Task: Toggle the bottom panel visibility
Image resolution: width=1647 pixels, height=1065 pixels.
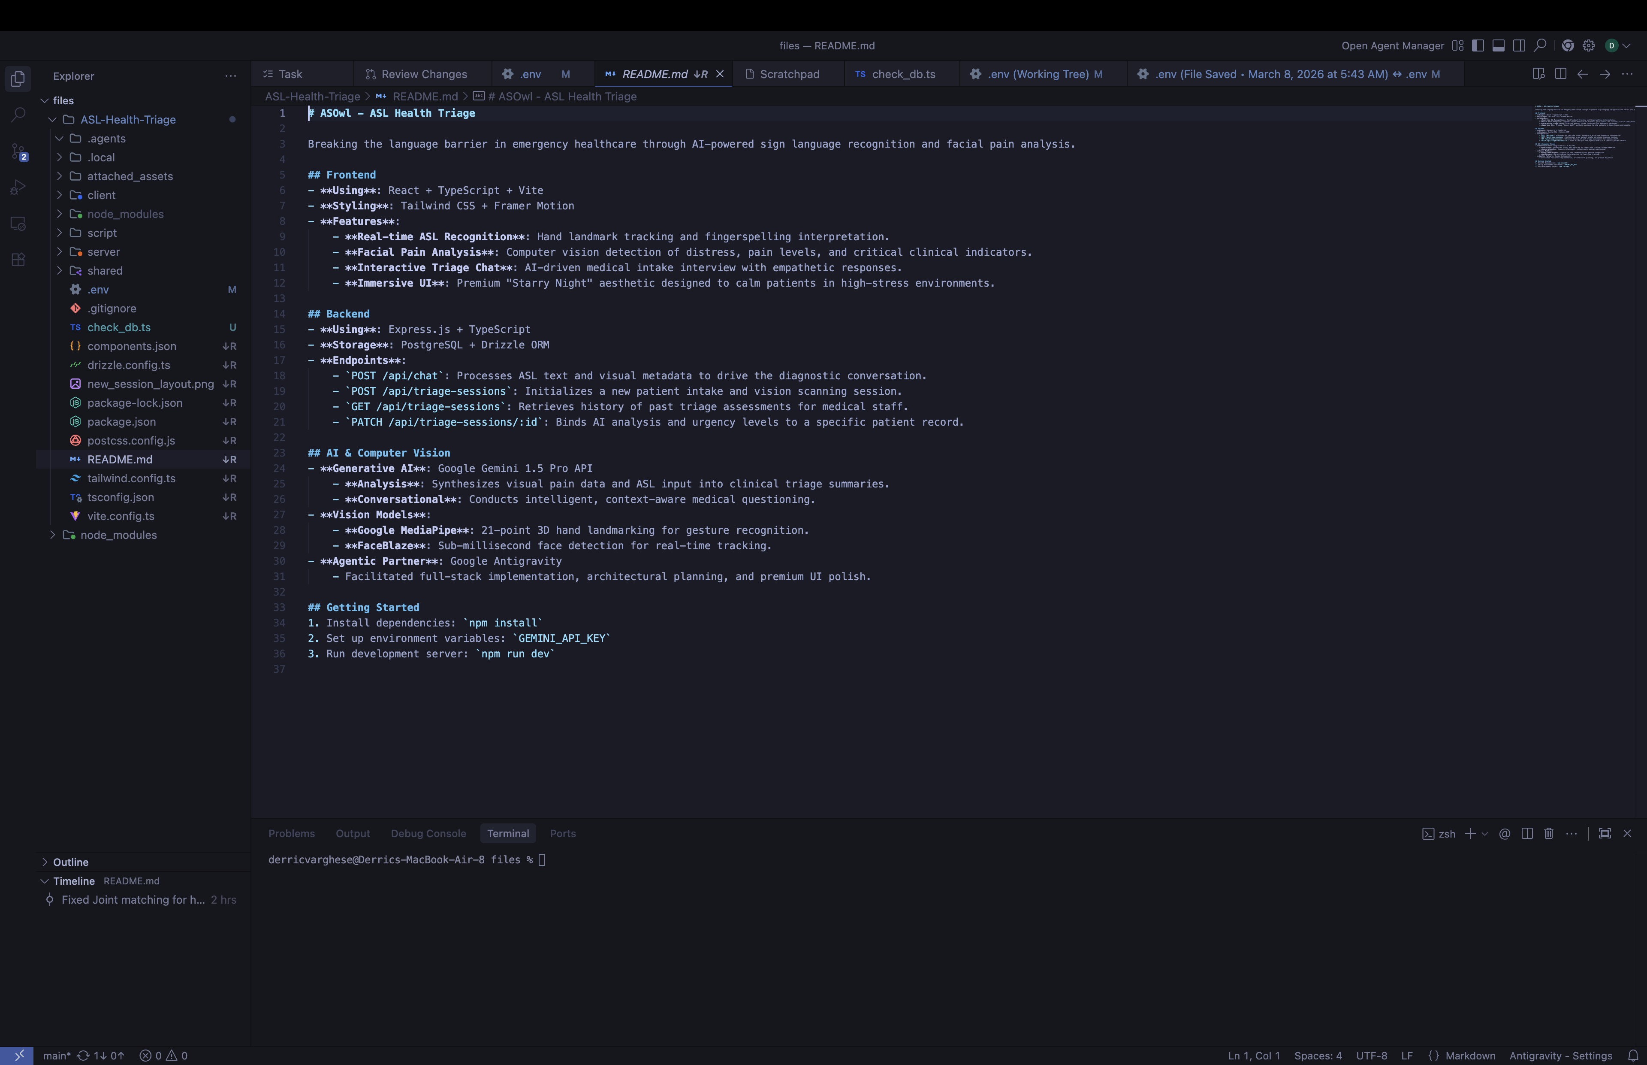Action: point(1499,45)
